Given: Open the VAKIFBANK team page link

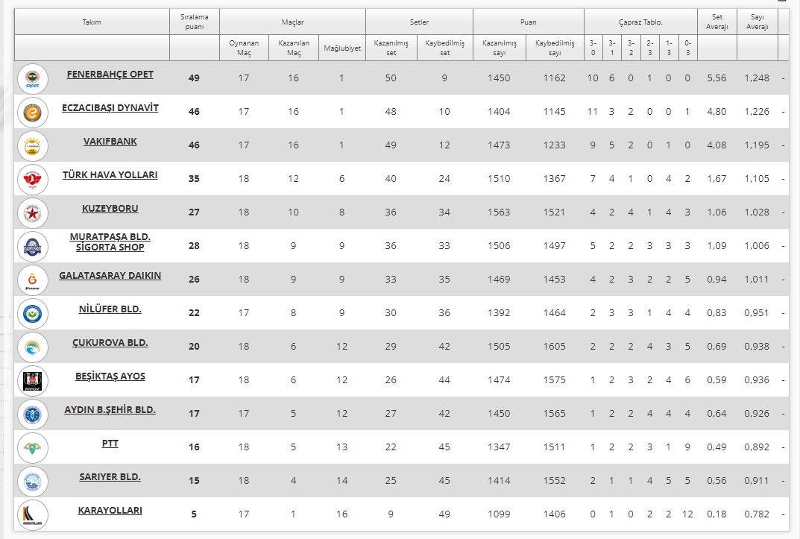Looking at the screenshot, I should pos(110,142).
